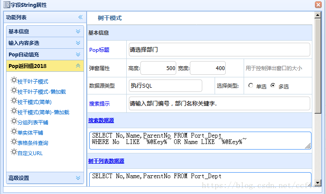Viewport: 326px width, 194px height.
Task: Open the 分组列表平铺 link
Action: click(x=33, y=122)
